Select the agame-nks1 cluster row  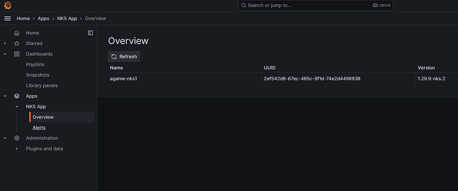pyautogui.click(x=278, y=78)
